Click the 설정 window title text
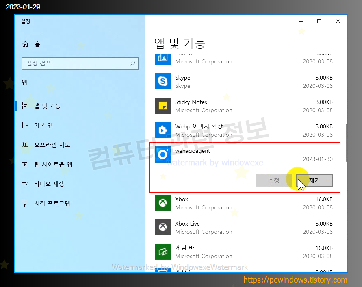 point(26,21)
